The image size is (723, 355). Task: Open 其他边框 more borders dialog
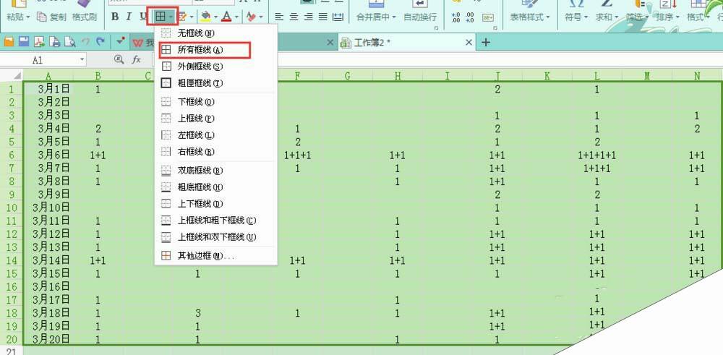pos(215,256)
